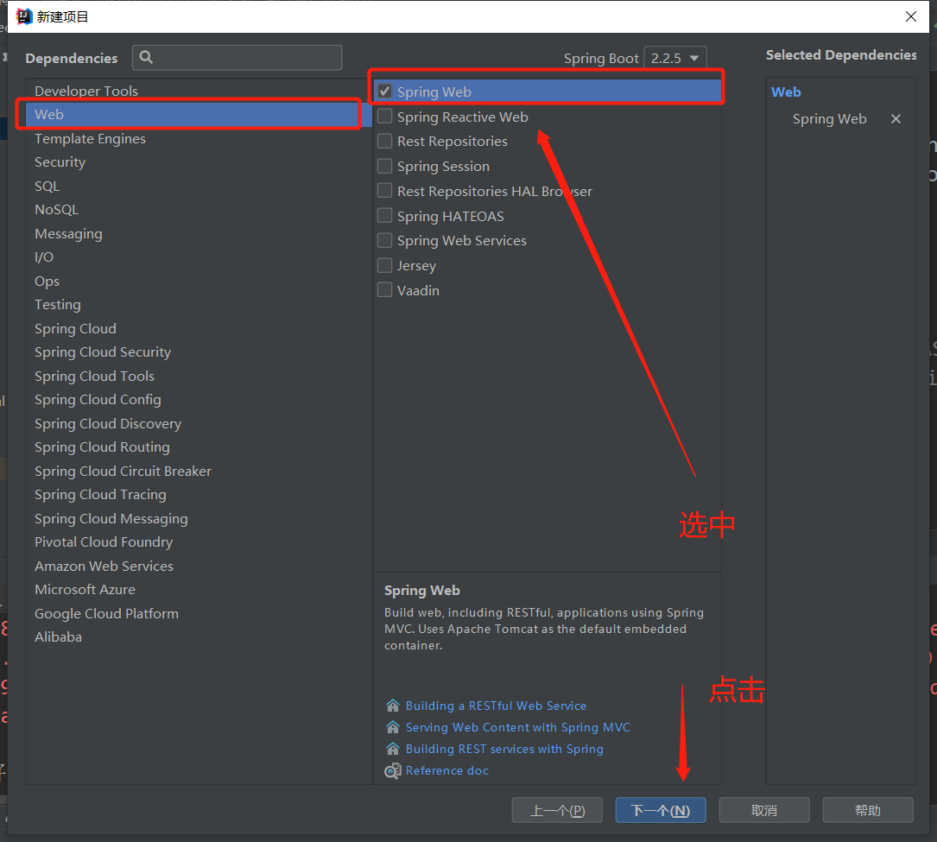Choose Spring Cloud Routing
Image resolution: width=937 pixels, height=842 pixels.
pyautogui.click(x=199, y=447)
